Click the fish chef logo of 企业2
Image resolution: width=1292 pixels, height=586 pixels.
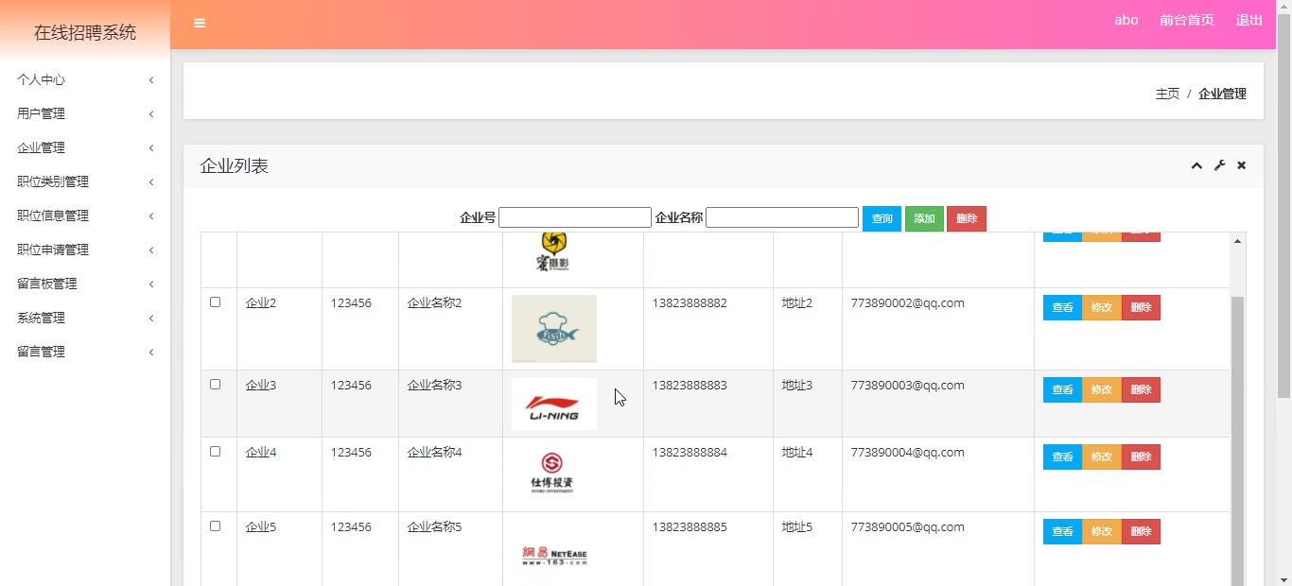click(554, 329)
